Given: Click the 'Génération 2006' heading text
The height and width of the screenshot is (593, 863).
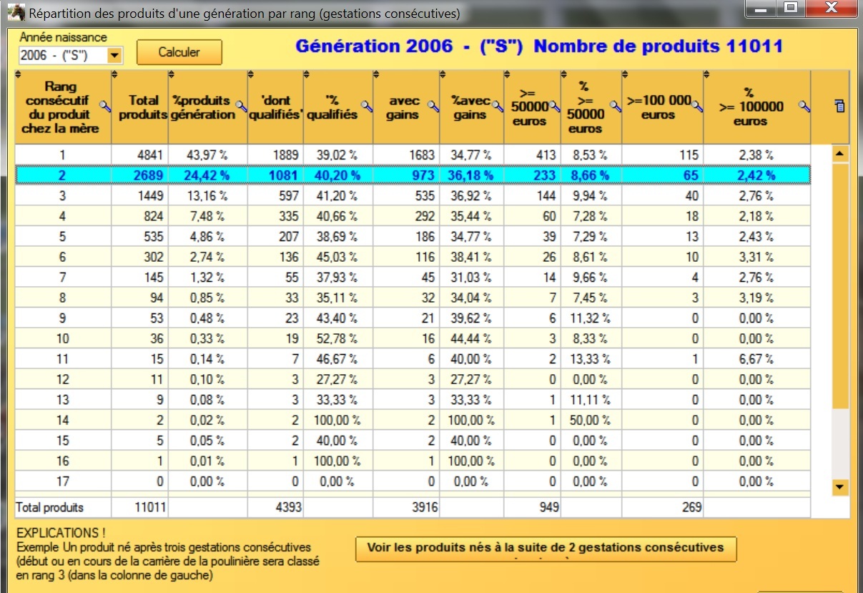Looking at the screenshot, I should click(374, 46).
